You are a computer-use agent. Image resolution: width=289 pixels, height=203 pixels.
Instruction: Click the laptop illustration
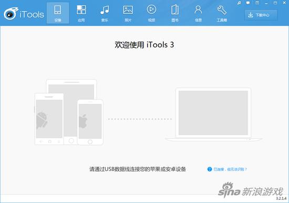(213, 115)
